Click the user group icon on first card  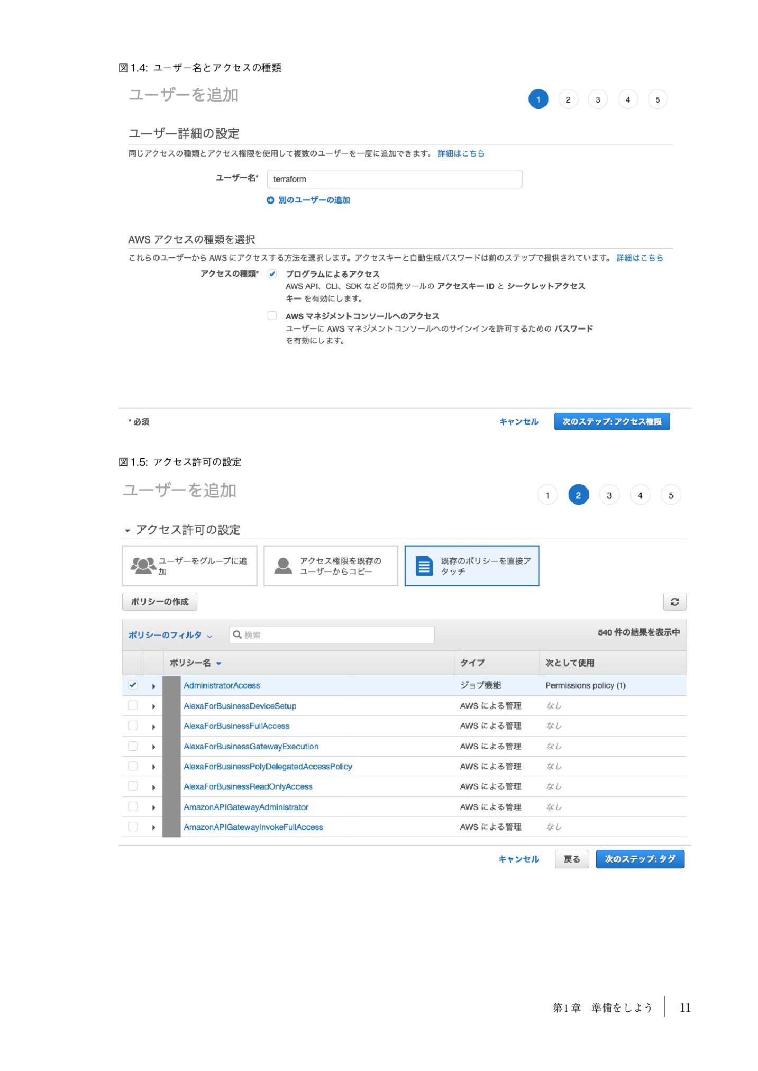coord(143,566)
